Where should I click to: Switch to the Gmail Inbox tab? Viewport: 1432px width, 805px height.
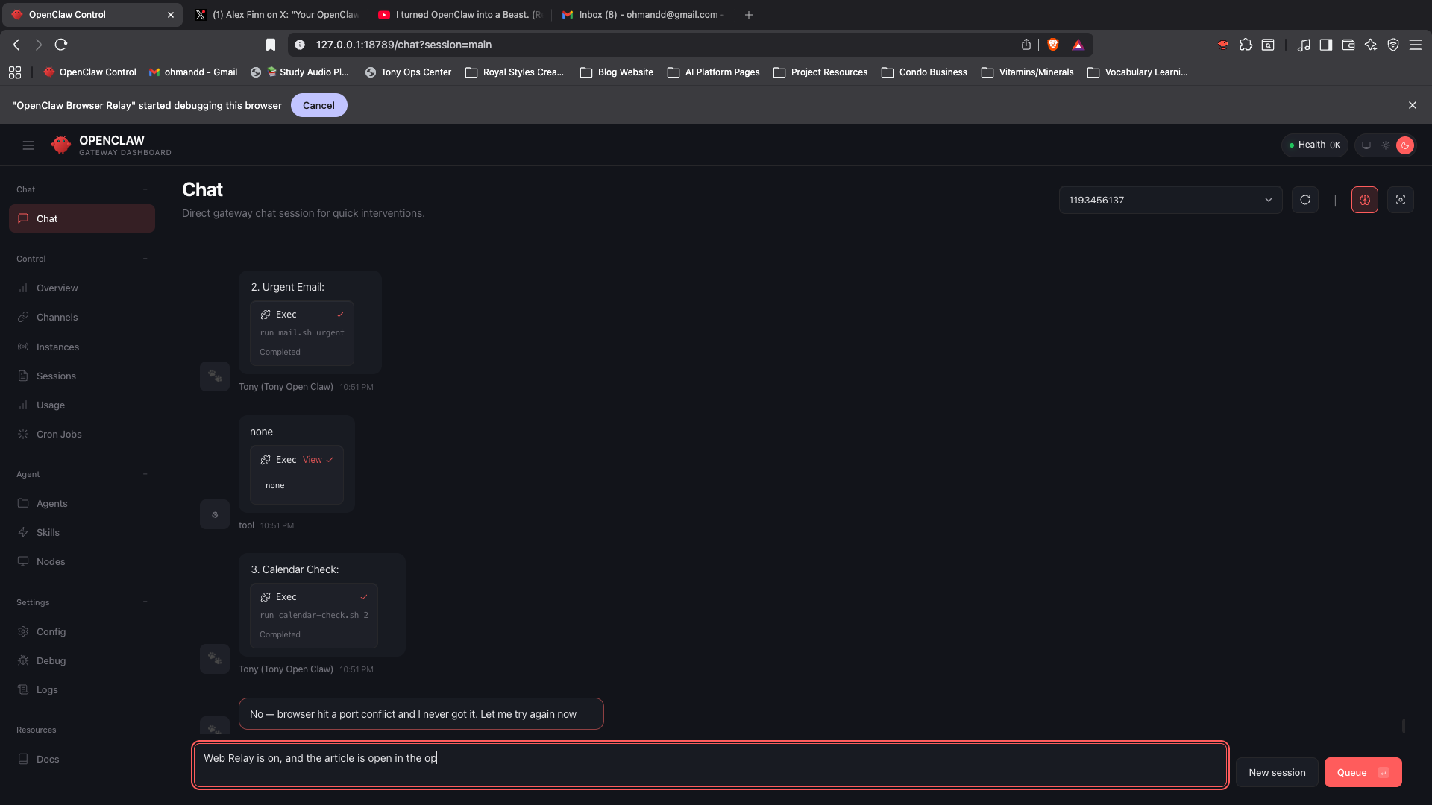tap(643, 14)
